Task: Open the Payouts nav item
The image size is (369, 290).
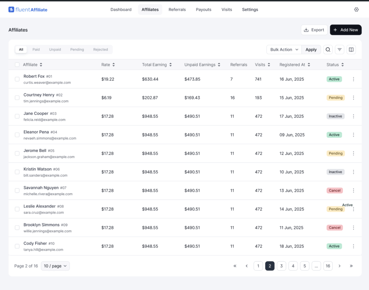Action: (x=204, y=10)
